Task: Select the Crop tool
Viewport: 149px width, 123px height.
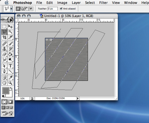Action: [5, 37]
